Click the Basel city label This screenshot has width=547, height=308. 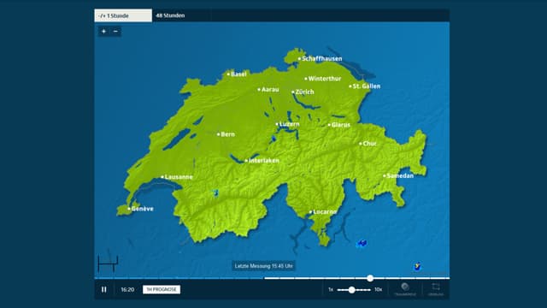(238, 74)
